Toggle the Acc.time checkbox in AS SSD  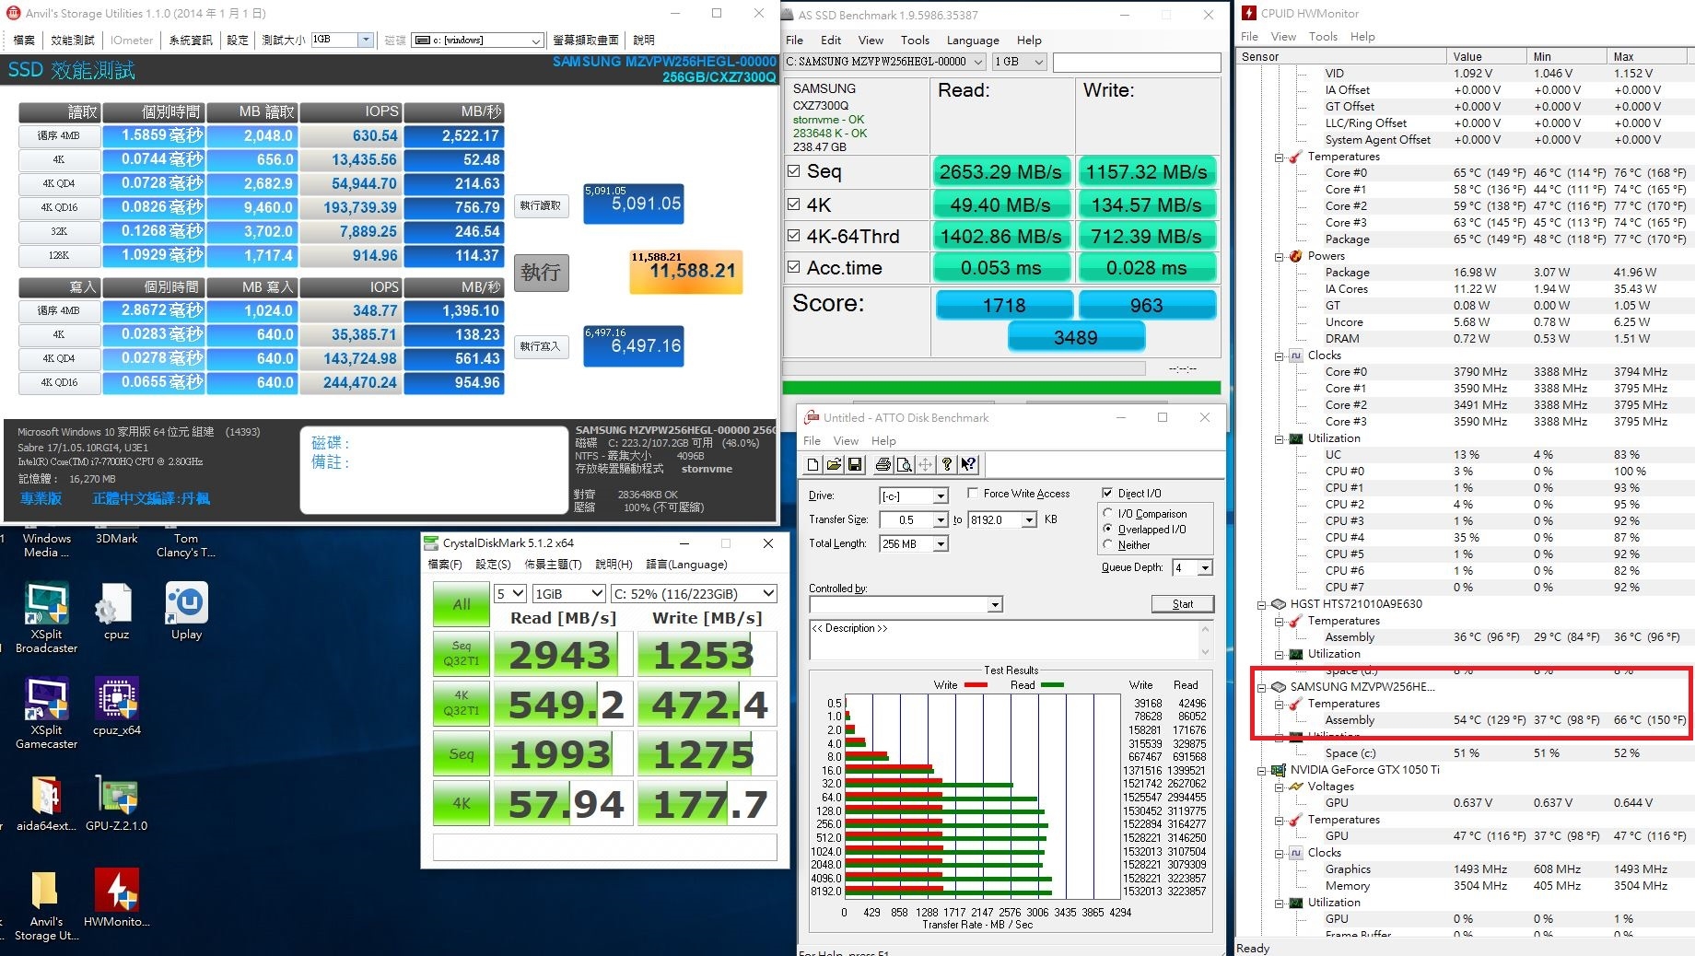tap(794, 267)
